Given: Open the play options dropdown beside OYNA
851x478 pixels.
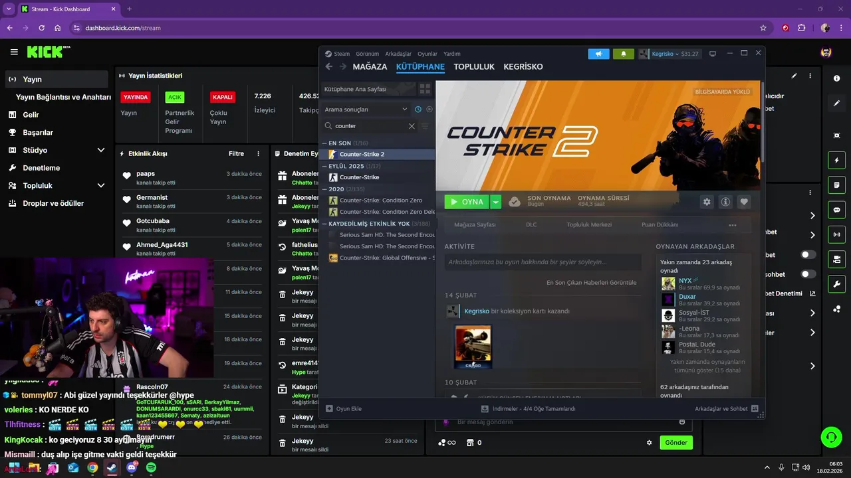Looking at the screenshot, I should [x=495, y=202].
